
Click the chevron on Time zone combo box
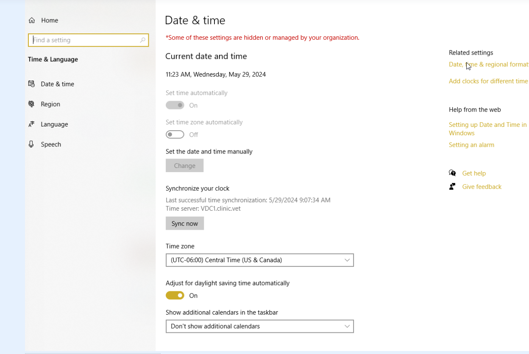pyautogui.click(x=347, y=260)
